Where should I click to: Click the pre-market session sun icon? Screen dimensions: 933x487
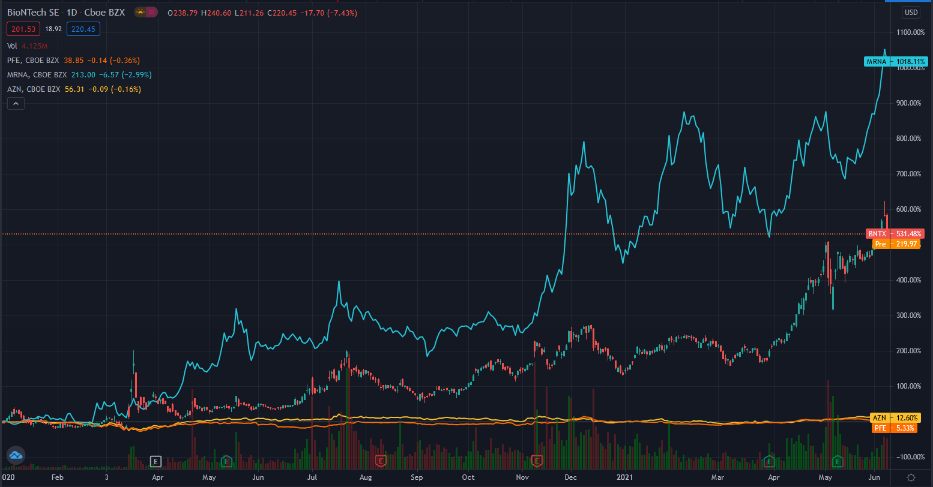pos(140,12)
